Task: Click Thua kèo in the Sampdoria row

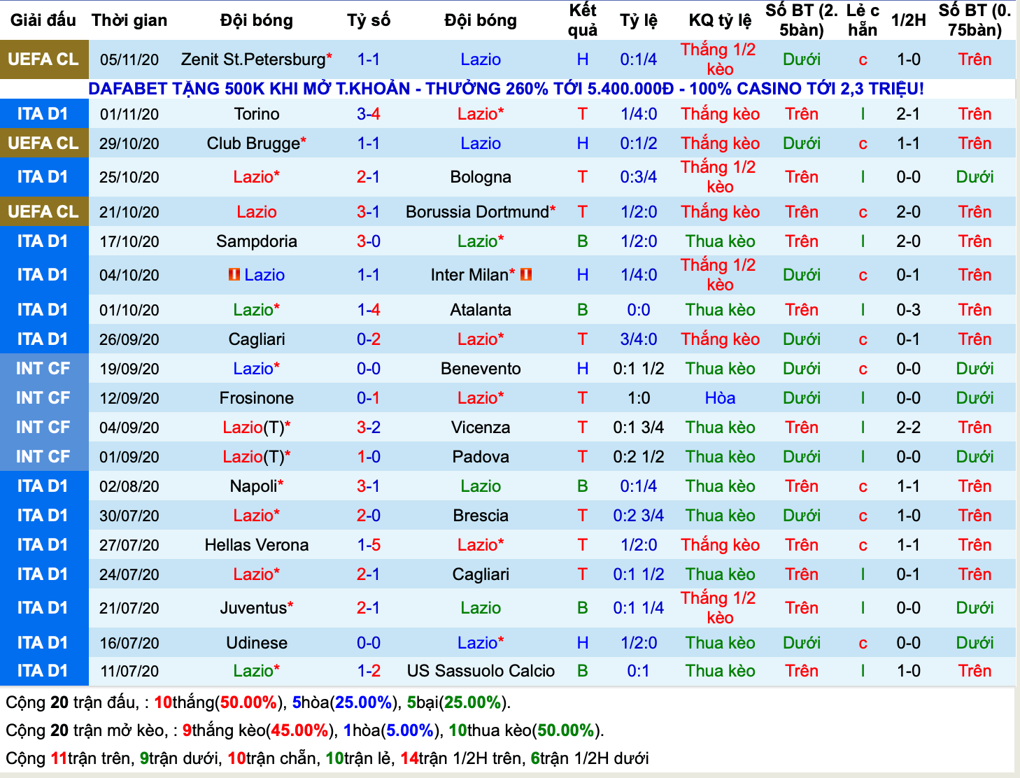Action: [720, 241]
